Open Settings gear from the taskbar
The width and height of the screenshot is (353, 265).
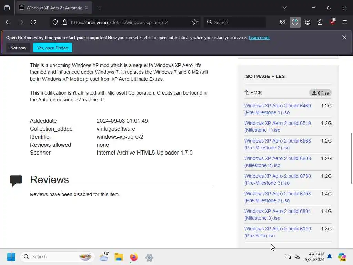tap(149, 257)
